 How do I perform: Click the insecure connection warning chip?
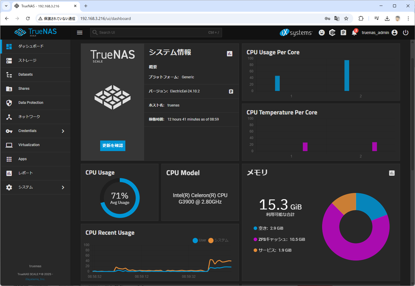click(x=57, y=18)
